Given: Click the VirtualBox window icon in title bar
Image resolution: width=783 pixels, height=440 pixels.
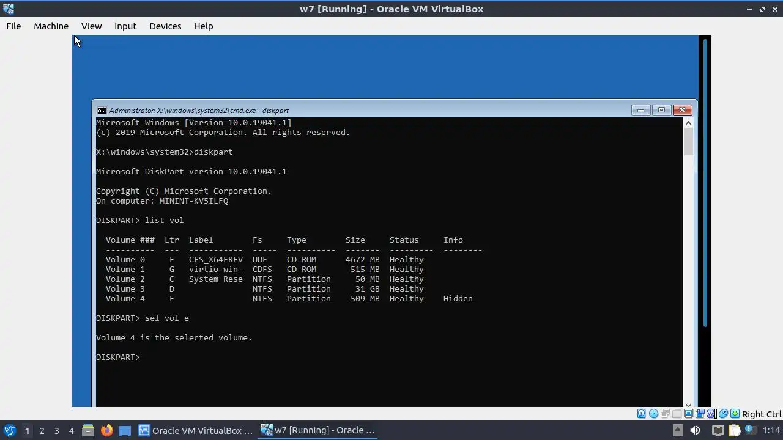Looking at the screenshot, I should coord(8,9).
